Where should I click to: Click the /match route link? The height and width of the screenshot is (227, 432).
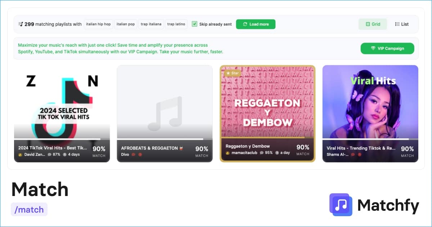pyautogui.click(x=29, y=209)
